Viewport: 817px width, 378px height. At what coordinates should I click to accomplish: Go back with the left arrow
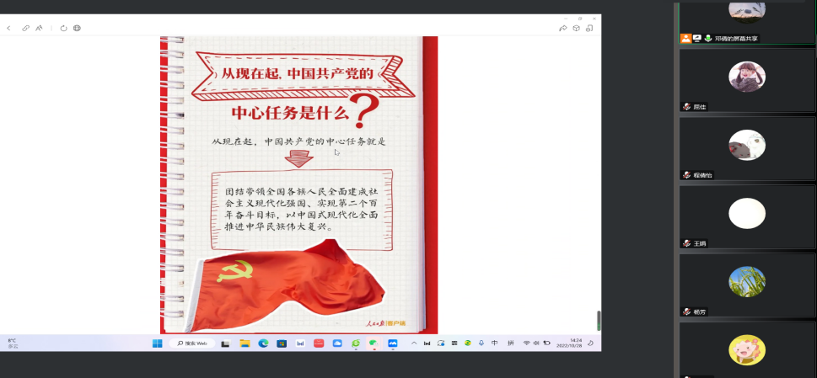(9, 28)
